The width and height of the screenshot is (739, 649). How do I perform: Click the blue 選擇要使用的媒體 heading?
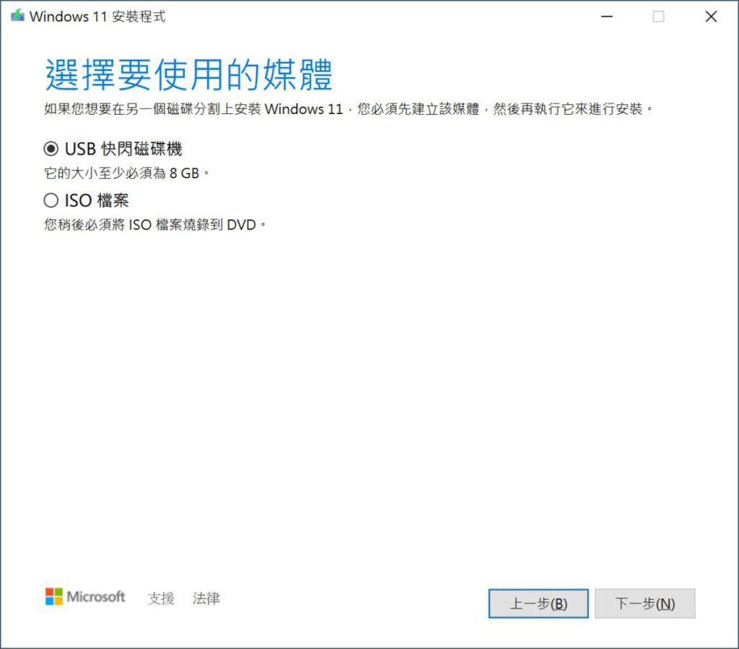pyautogui.click(x=189, y=74)
